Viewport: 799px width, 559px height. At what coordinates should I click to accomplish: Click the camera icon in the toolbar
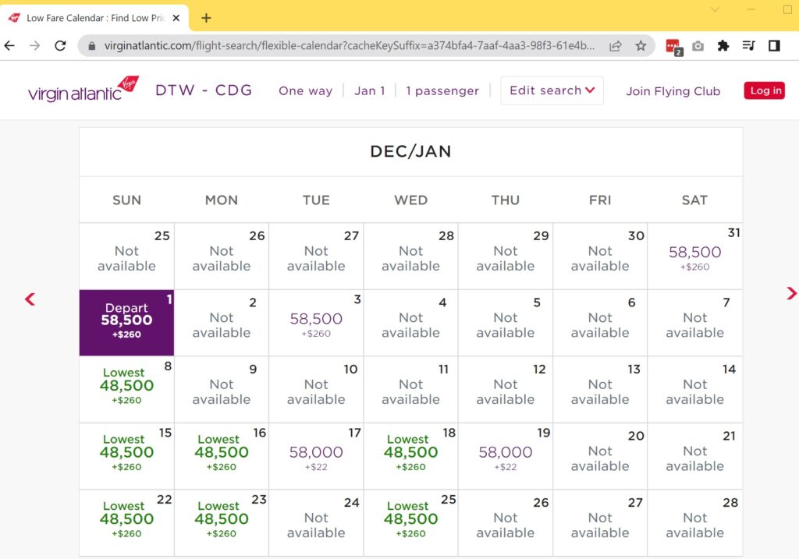(697, 45)
